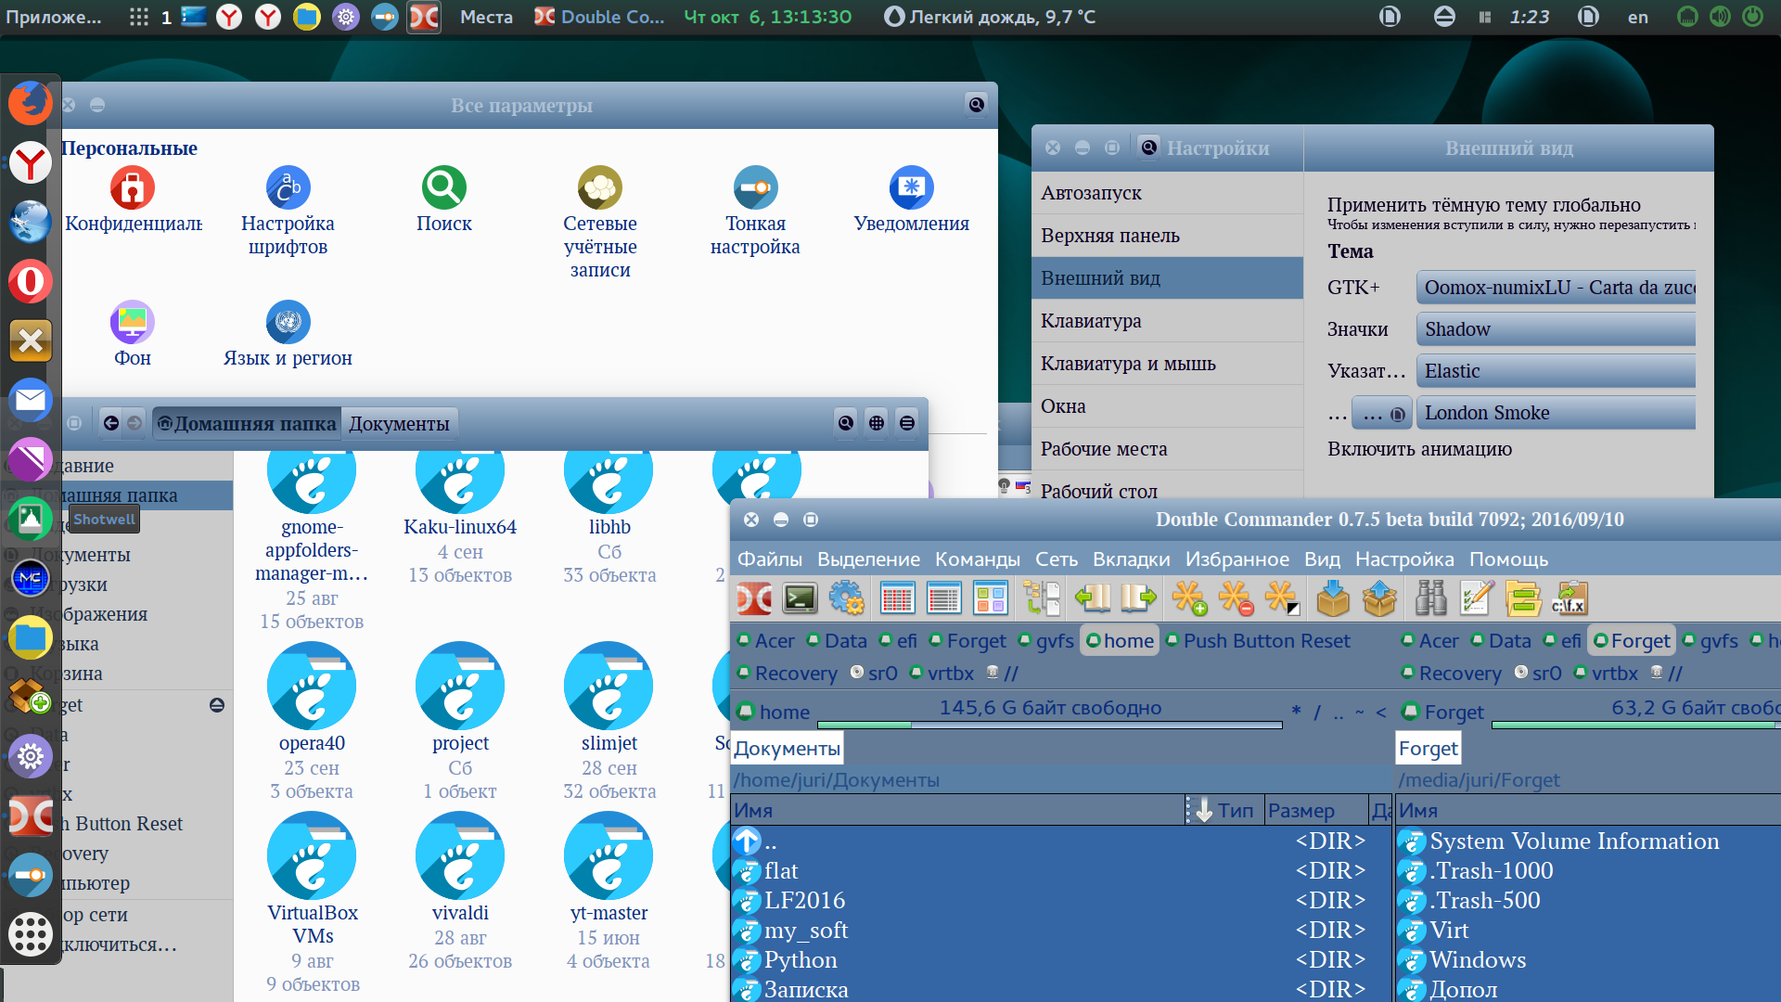Click the options gear toolbar icon
1781x1002 pixels.
click(846, 598)
